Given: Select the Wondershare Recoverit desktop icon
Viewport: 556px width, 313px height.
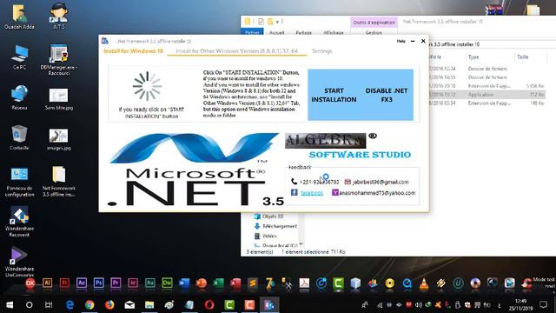Looking at the screenshot, I should click(19, 222).
